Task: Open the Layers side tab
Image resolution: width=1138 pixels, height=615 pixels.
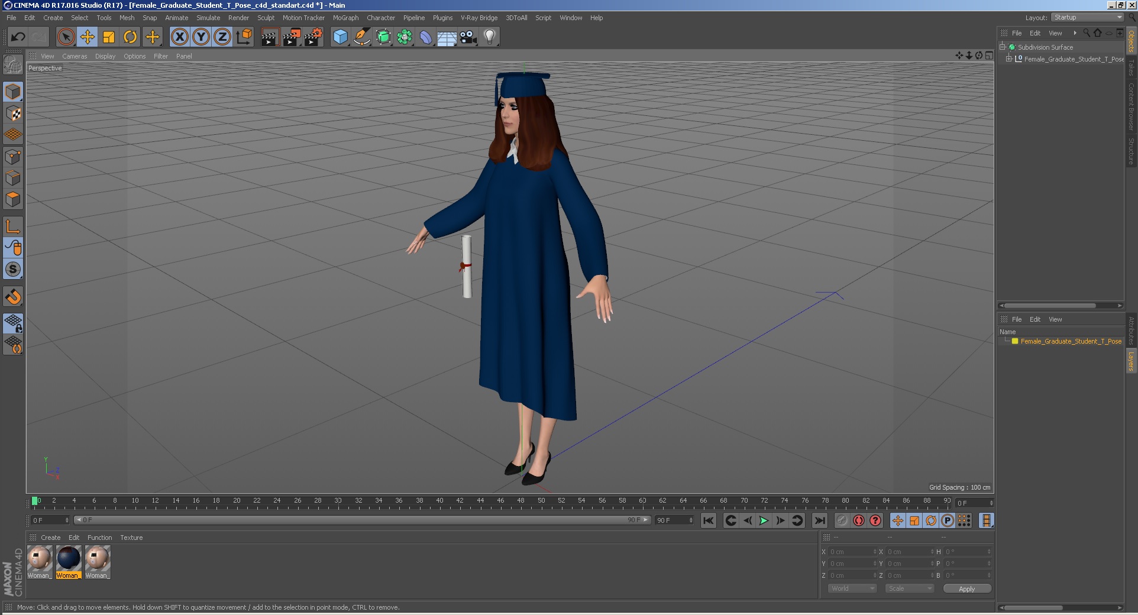Action: click(x=1131, y=361)
